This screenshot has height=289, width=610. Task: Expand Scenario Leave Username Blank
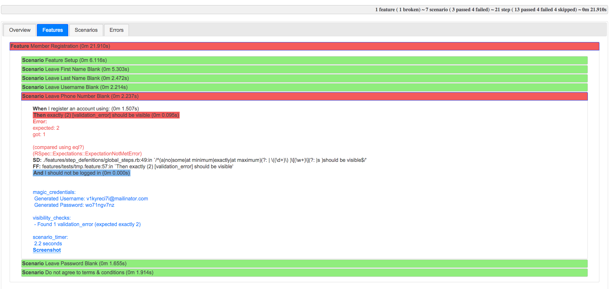pyautogui.click(x=304, y=87)
